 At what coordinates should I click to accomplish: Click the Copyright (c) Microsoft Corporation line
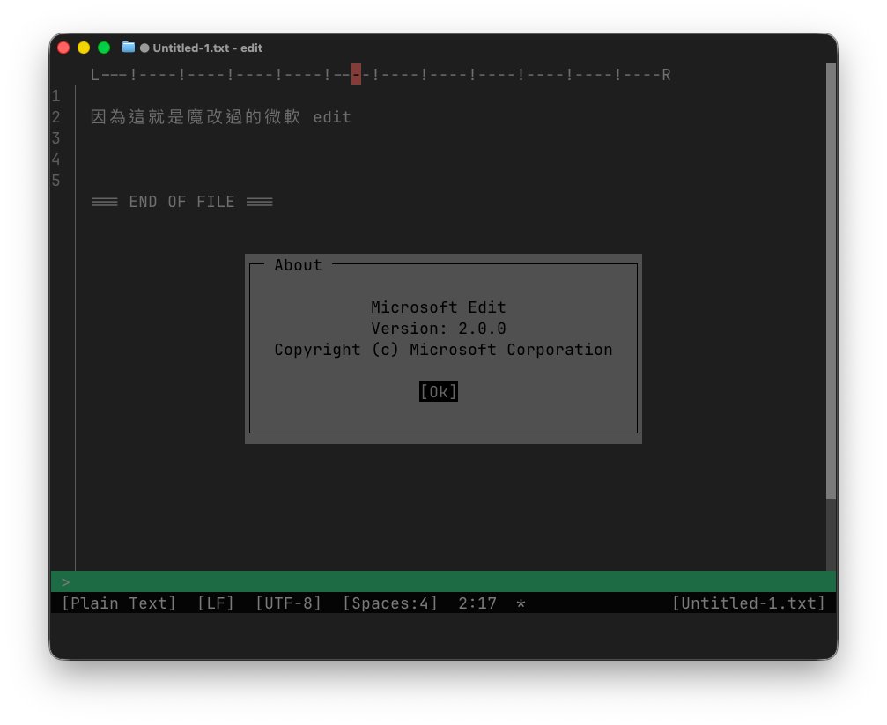[444, 350]
